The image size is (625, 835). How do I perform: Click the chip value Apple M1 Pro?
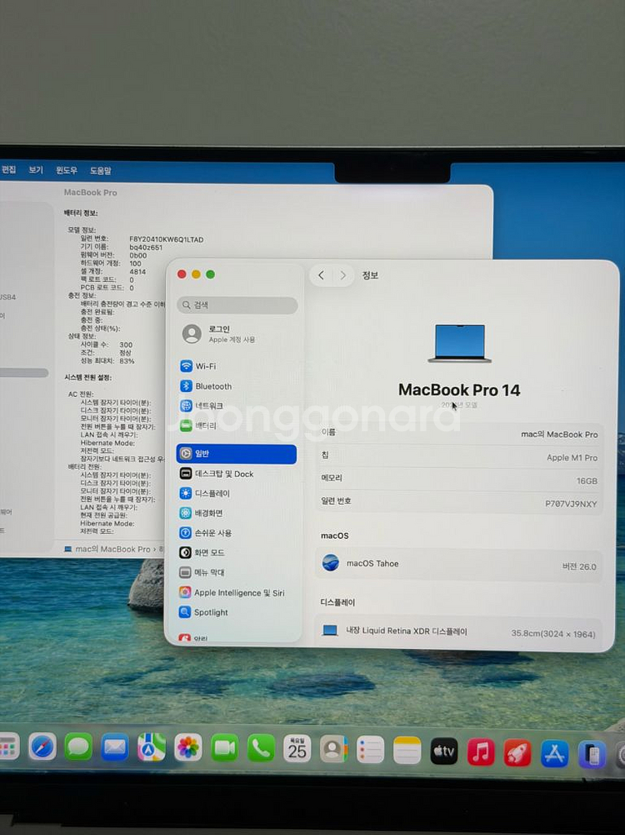572,457
